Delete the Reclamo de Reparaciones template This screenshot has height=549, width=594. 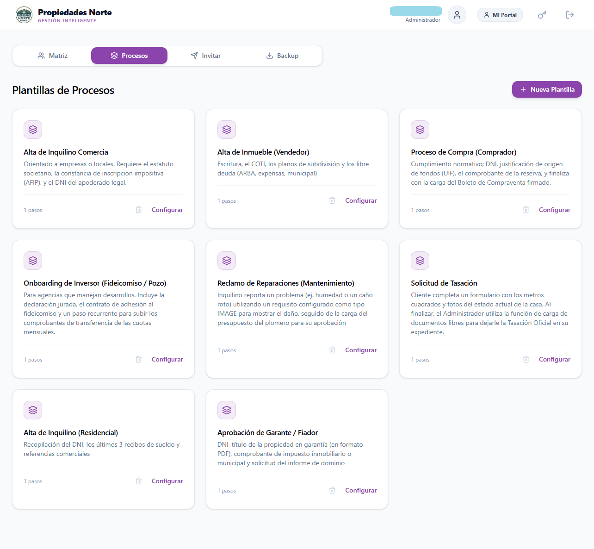coord(332,350)
